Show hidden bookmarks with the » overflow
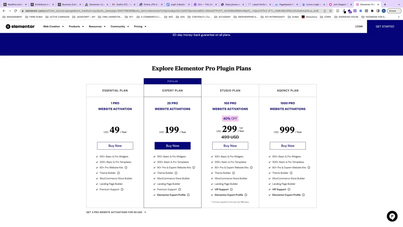Screen dimensions: 403x227 tap(399, 17)
